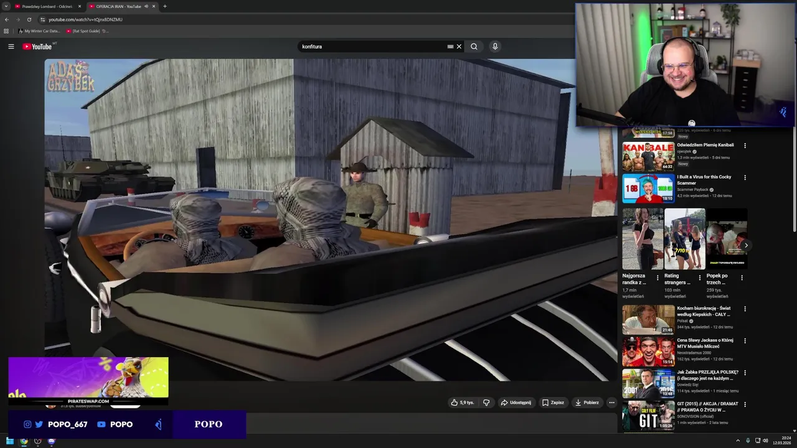Open volume control in system tray
This screenshot has width=797, height=448.
point(765,441)
